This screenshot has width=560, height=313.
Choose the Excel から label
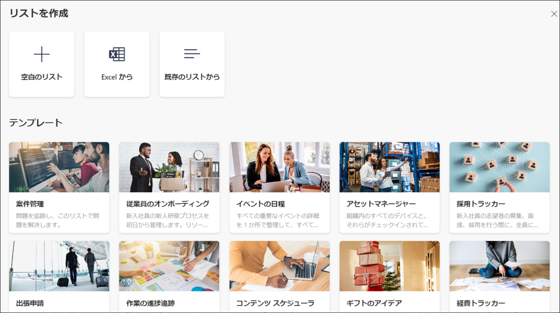click(x=117, y=77)
